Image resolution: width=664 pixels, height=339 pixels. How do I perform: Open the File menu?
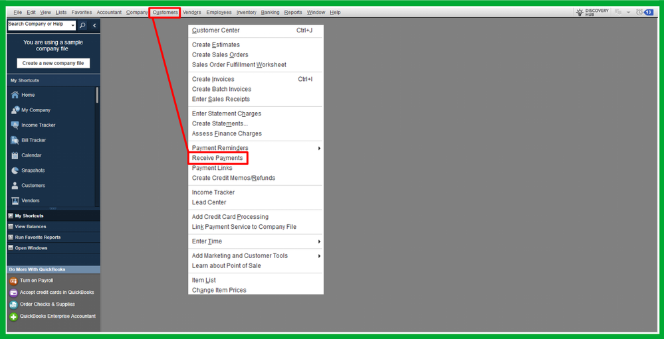pyautogui.click(x=18, y=12)
